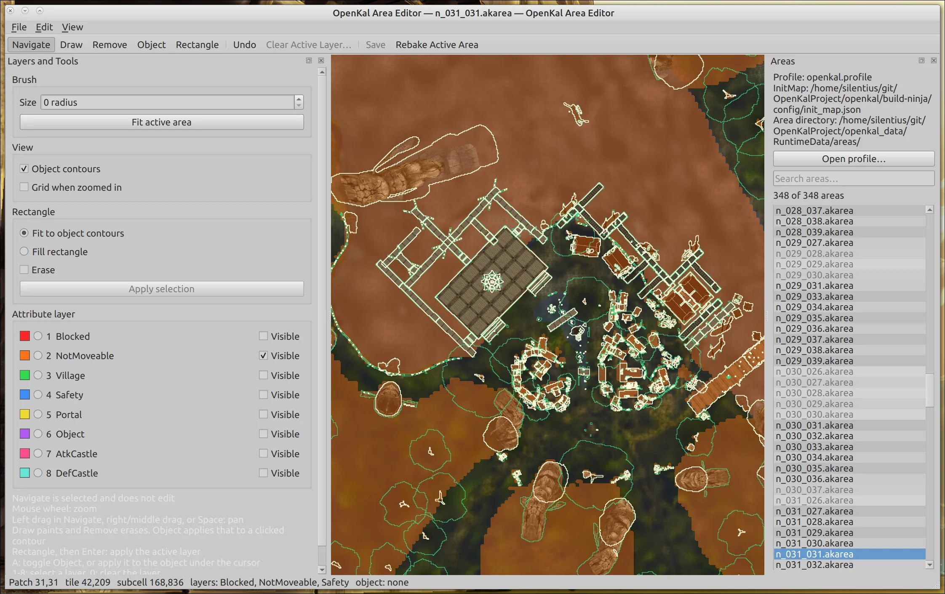
Task: Hide the NotMoveable layer
Action: coord(263,355)
